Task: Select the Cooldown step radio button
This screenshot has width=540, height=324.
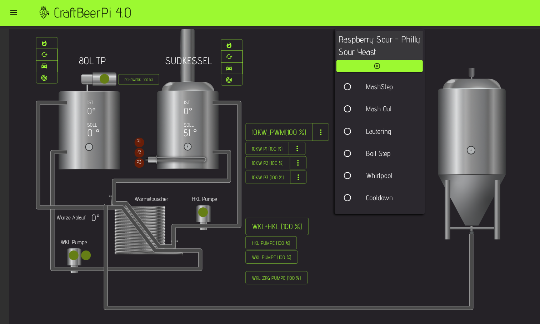Action: click(347, 198)
